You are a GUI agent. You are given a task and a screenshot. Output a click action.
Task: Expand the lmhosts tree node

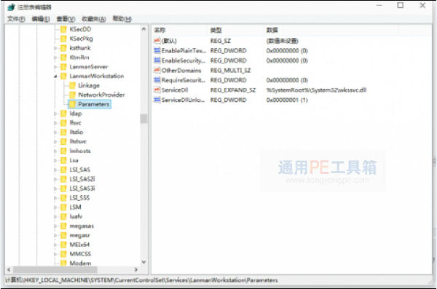click(55, 151)
